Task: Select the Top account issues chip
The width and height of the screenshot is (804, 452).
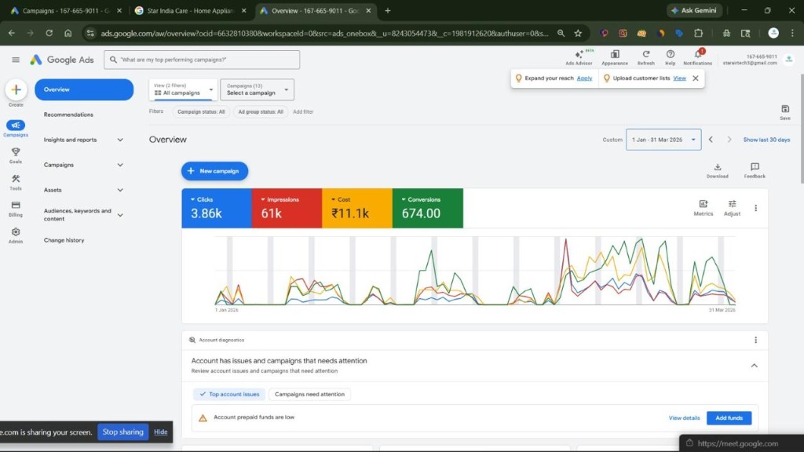Action: point(228,394)
